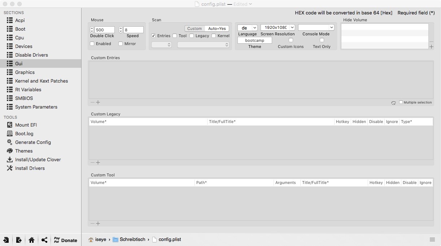The image size is (441, 246).
Task: Toggle the Mouse Mirror checkbox
Action: pos(121,44)
